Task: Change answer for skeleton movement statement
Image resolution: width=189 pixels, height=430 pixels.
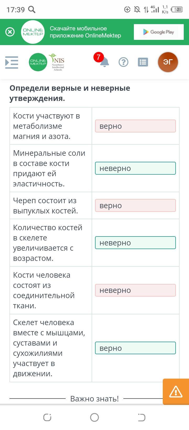Action: click(x=135, y=348)
